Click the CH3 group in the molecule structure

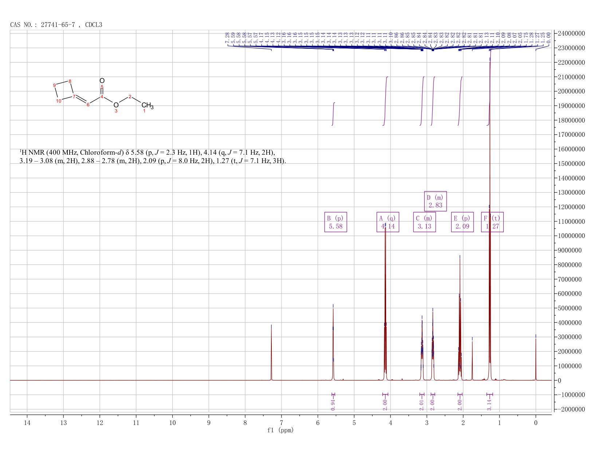pyautogui.click(x=147, y=106)
